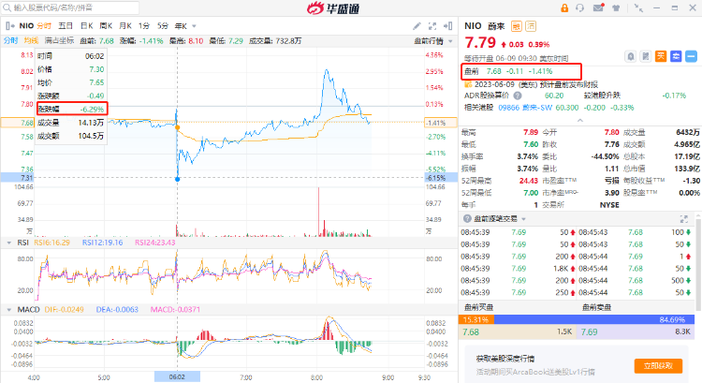Image resolution: width=702 pixels, height=383 pixels.
Task: Expand the tick trades panel icon
Action: click(683, 218)
